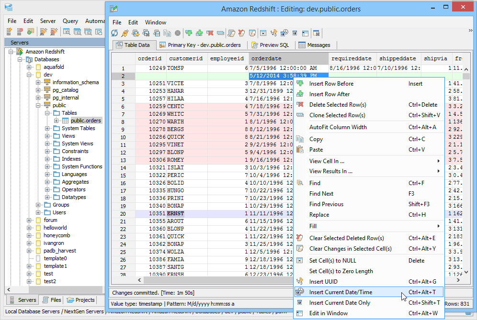This screenshot has width=477, height=320.
Task: Choose Insert Row Before in context menu
Action: click(369, 84)
